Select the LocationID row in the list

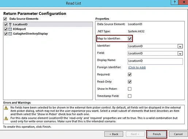click(x=48, y=24)
